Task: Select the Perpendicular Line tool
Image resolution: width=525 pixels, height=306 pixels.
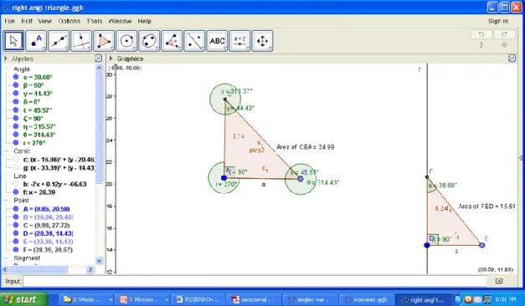Action: tap(81, 41)
